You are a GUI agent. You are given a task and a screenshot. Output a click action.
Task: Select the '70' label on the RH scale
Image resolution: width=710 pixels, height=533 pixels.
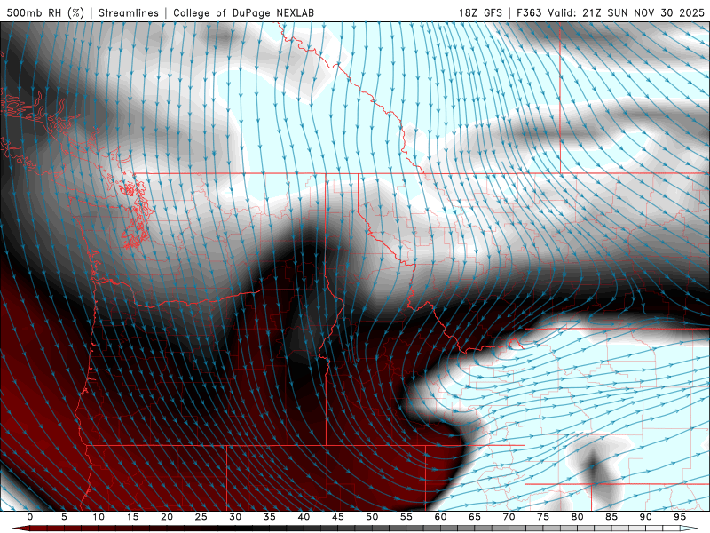[x=509, y=517]
